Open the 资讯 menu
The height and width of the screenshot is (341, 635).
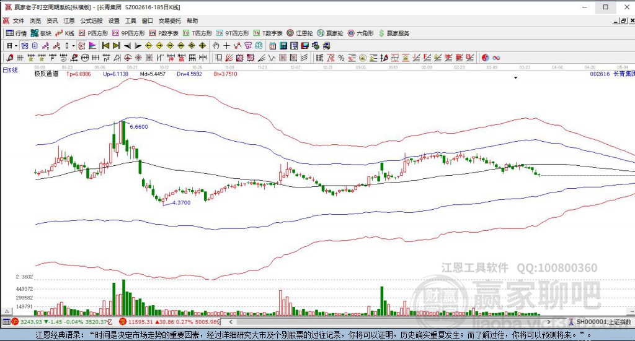click(x=52, y=20)
